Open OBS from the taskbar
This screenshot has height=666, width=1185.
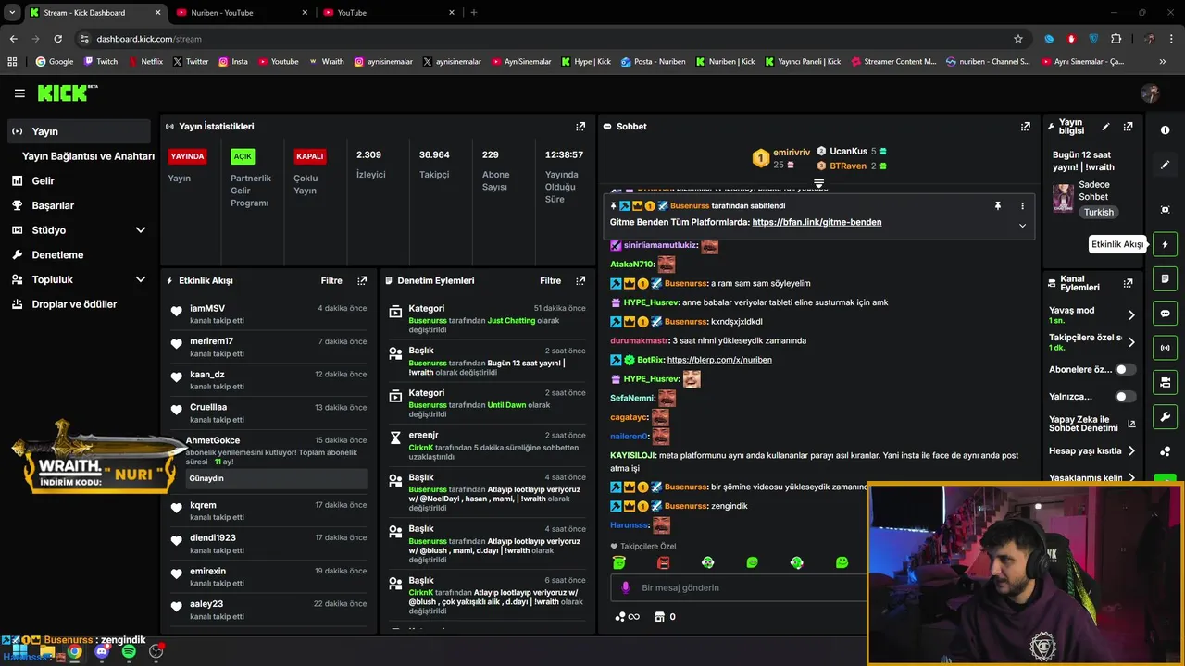156,651
